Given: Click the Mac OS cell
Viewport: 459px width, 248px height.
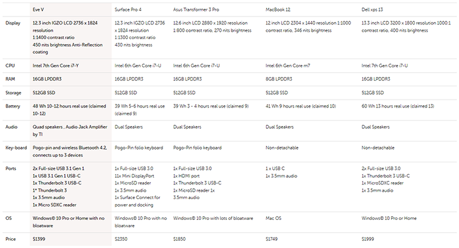Looking at the screenshot, I should tap(275, 217).
